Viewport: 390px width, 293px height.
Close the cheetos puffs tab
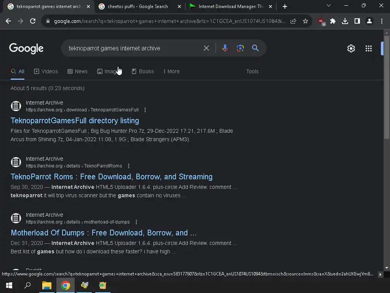(x=179, y=7)
